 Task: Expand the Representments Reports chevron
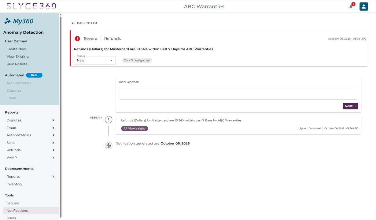click(53, 177)
